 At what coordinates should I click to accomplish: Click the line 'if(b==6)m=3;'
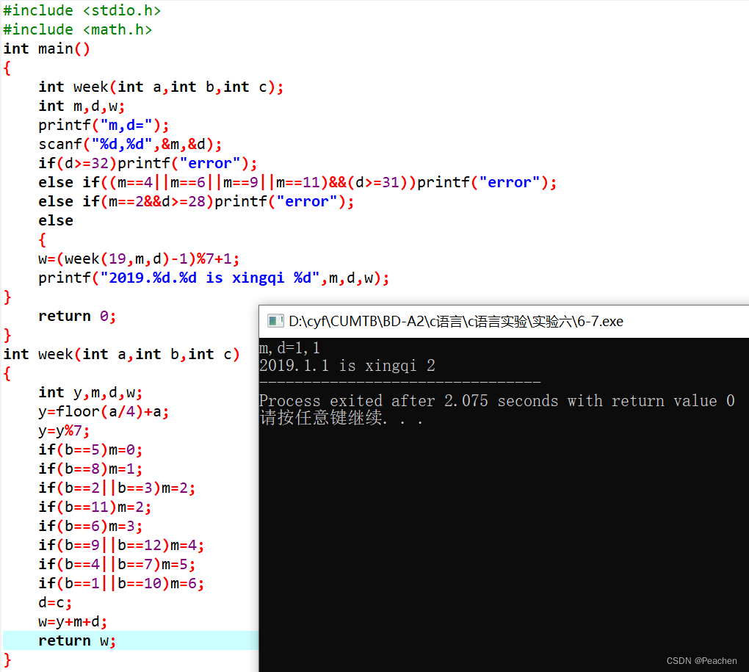91,526
